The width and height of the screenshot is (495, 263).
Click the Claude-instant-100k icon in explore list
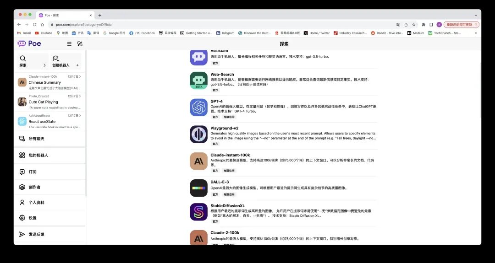(199, 161)
